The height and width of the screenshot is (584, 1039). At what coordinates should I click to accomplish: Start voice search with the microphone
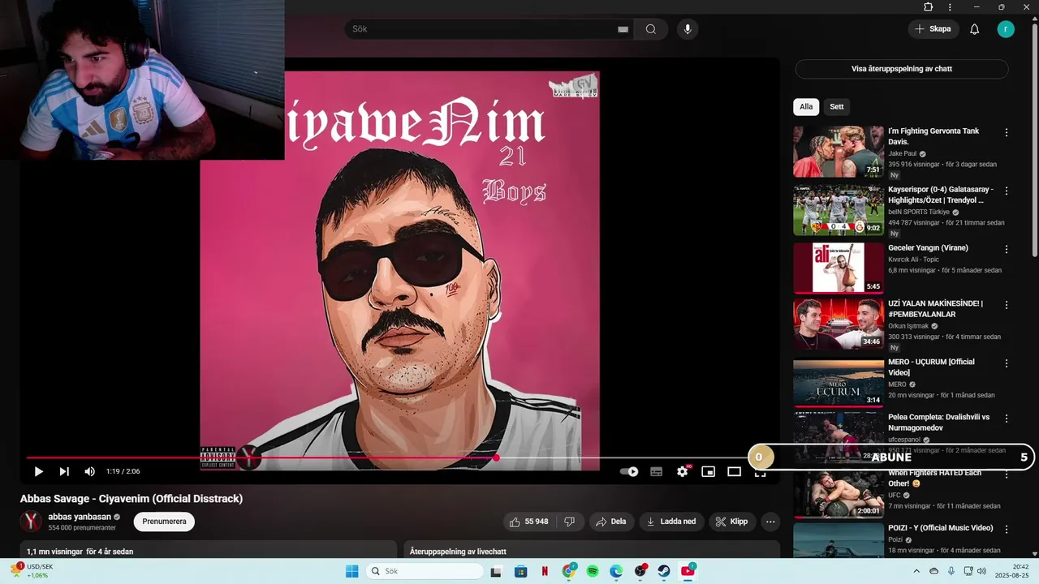(688, 29)
